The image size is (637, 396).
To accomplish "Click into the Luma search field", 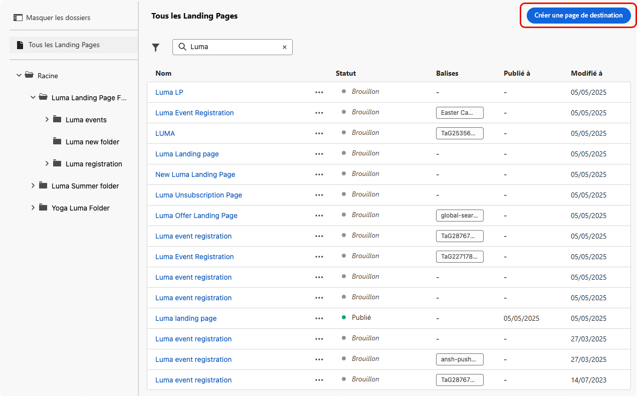I will (x=233, y=47).
